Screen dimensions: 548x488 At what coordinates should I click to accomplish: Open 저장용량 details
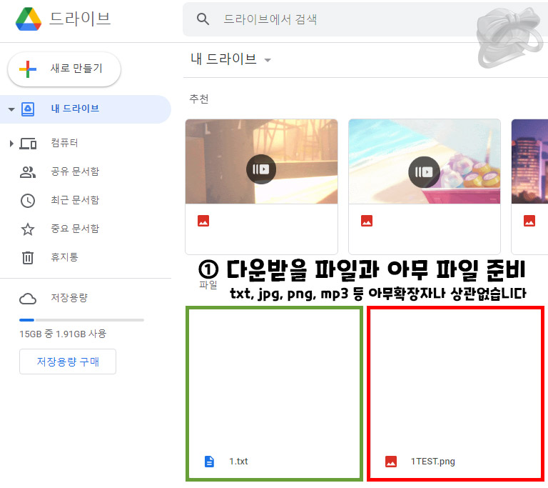click(69, 298)
